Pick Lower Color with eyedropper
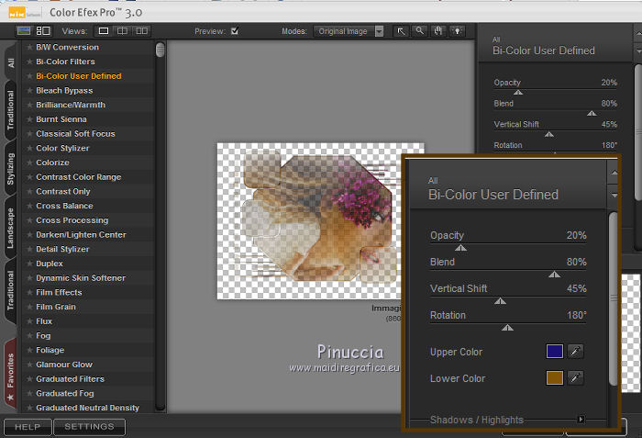The width and height of the screenshot is (642, 438). (x=576, y=378)
